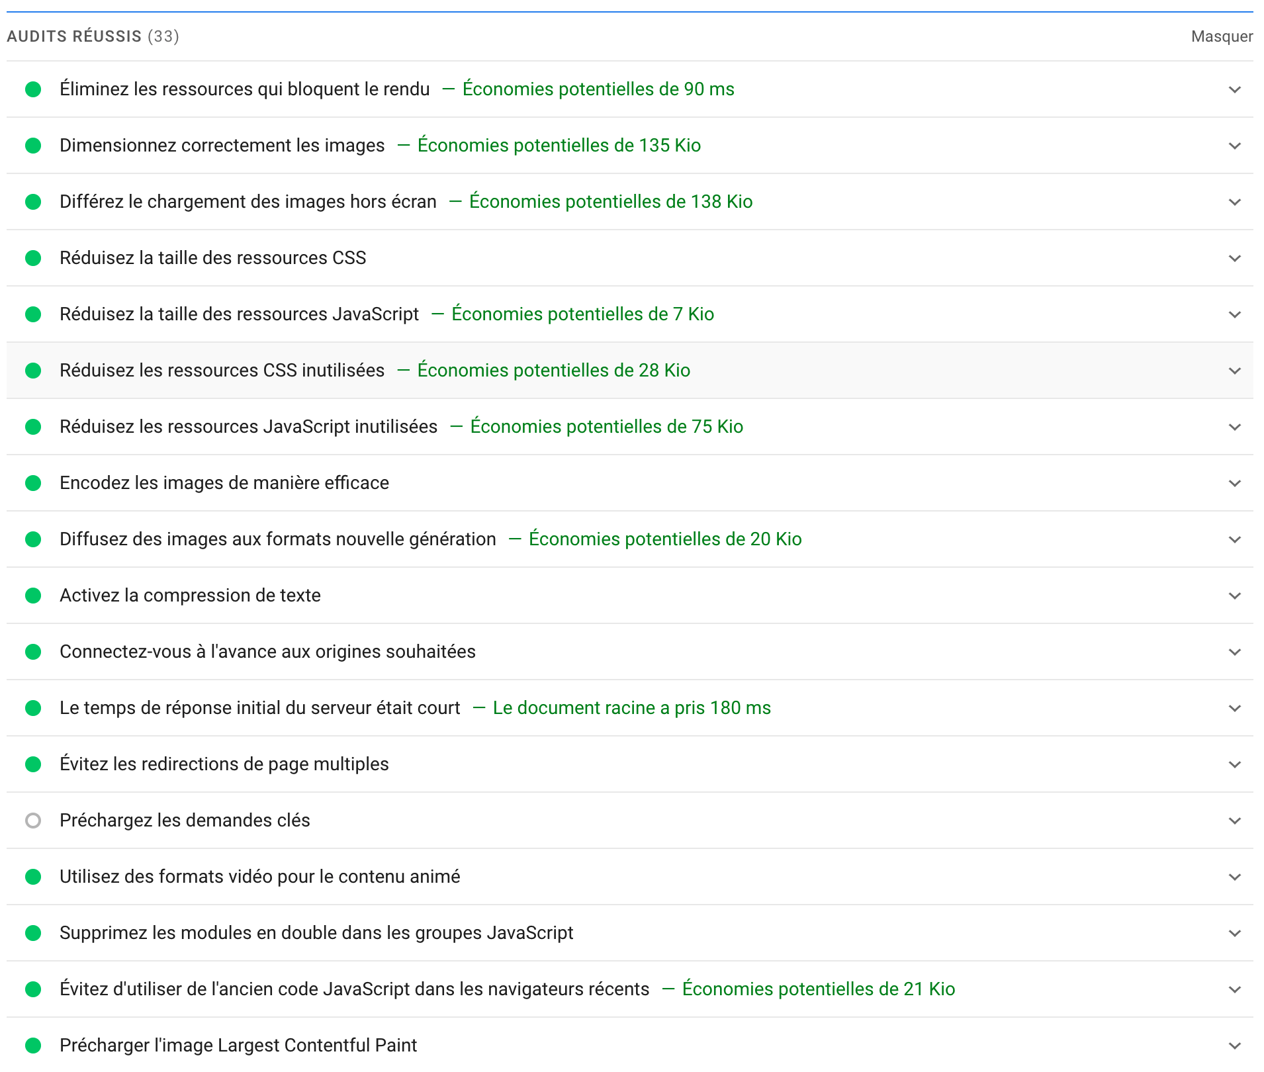This screenshot has height=1072, width=1264.
Task: Click the green pass icon beside 'Dimensionnez correctement les images'
Action: click(34, 146)
